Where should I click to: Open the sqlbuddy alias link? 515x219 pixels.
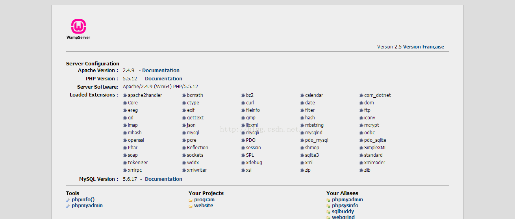[x=343, y=212]
